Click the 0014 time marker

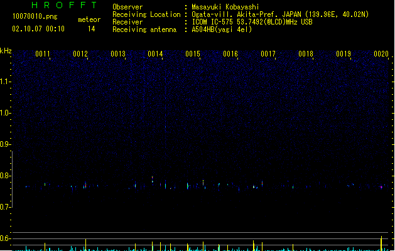155,54
